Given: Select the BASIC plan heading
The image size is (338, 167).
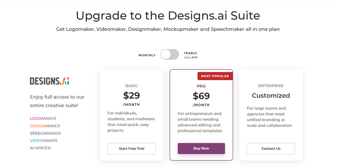Looking at the screenshot, I should tap(131, 86).
